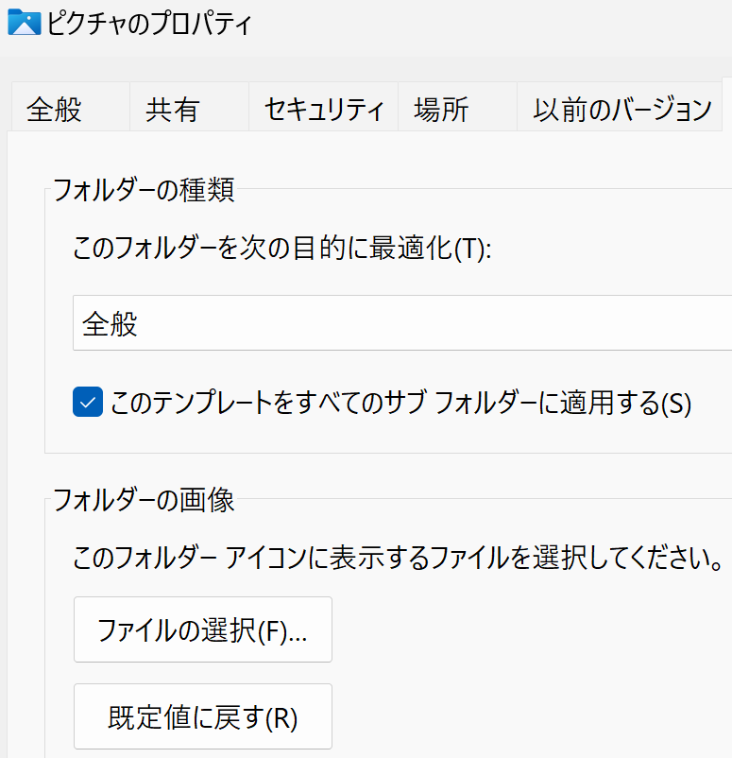Expand the folder optimization dropdown showing 全般

[x=401, y=323]
